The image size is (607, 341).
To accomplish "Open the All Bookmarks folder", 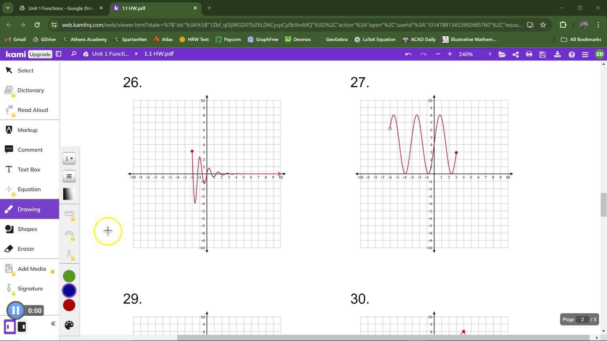I will pos(581,39).
